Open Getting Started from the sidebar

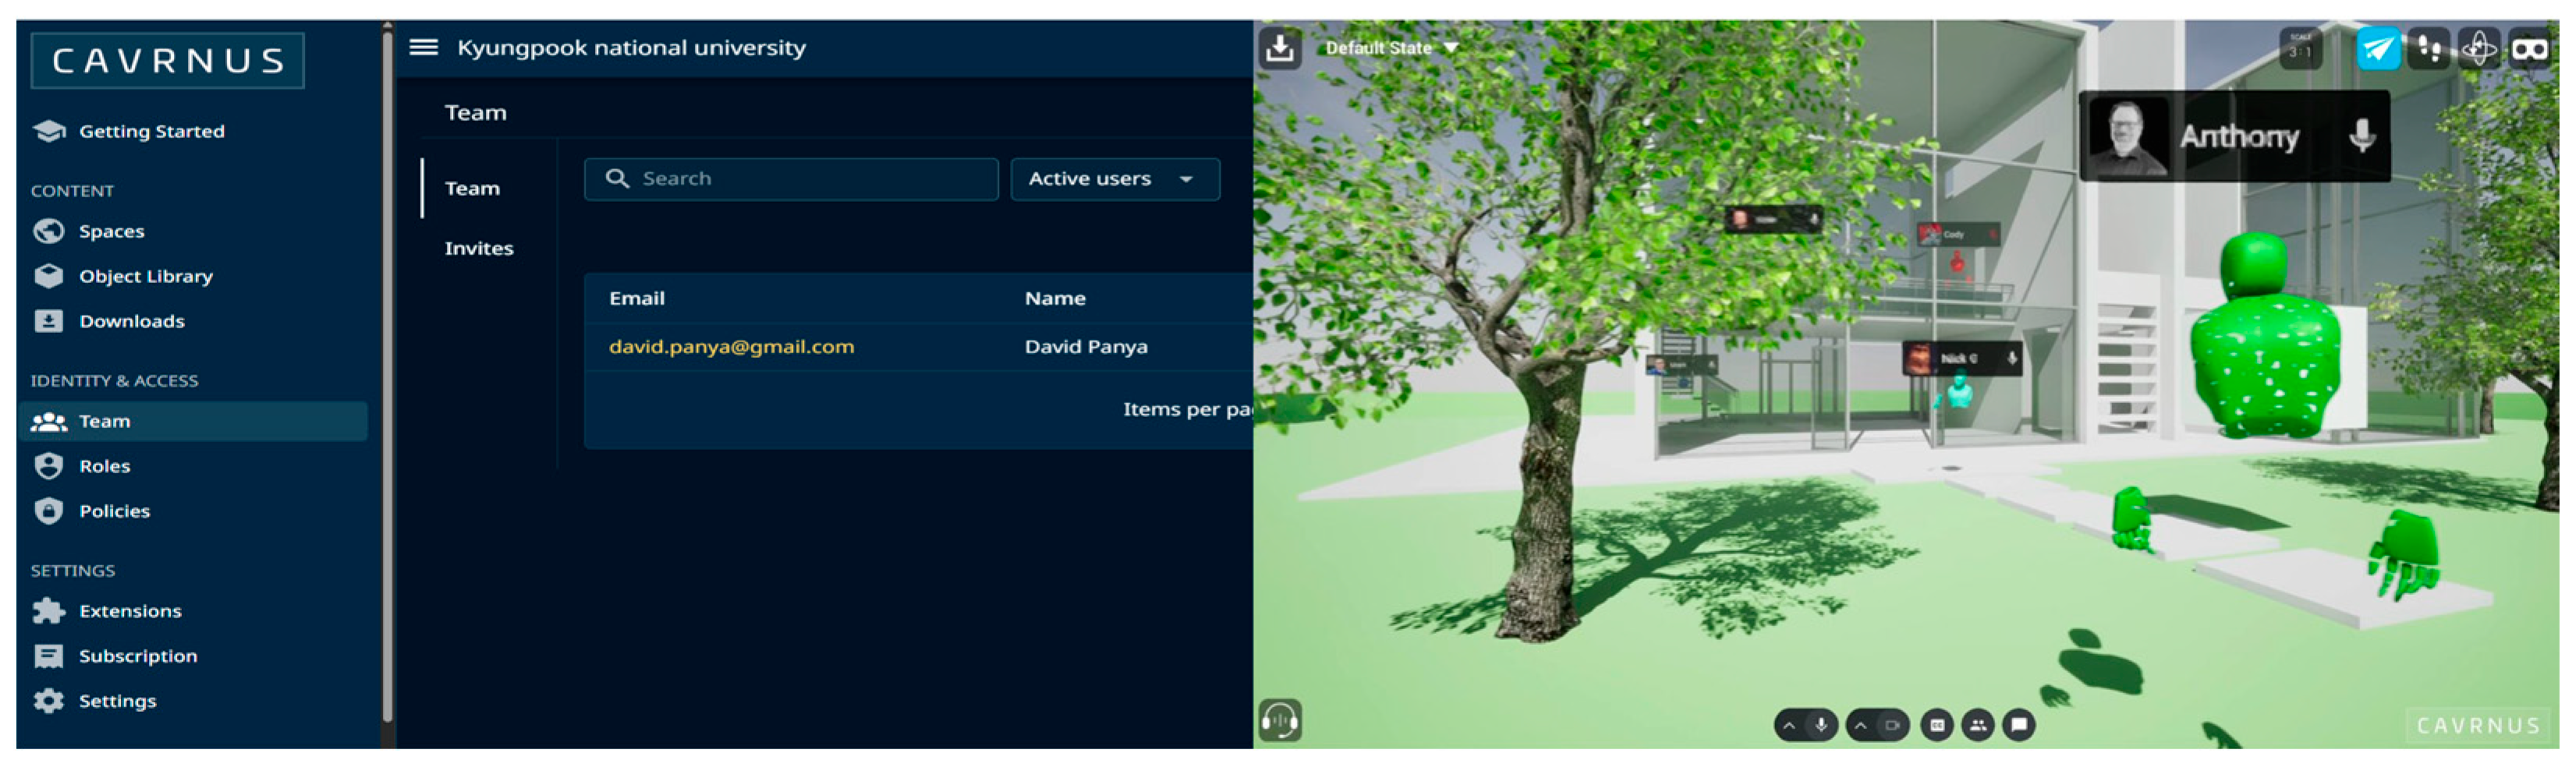click(x=151, y=131)
